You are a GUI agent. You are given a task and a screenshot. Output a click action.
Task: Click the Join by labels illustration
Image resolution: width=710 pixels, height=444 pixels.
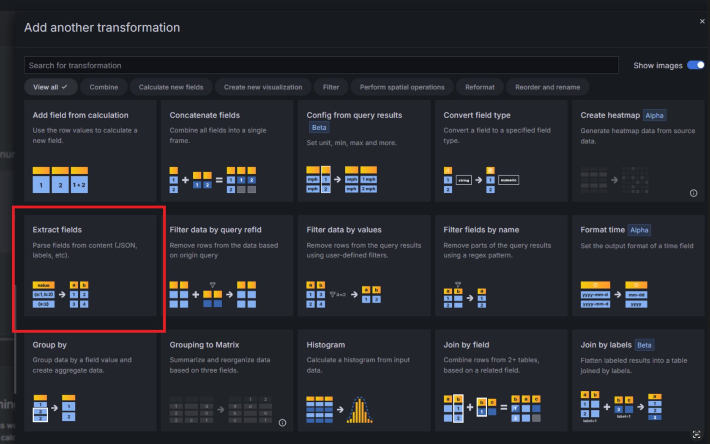tap(621, 407)
